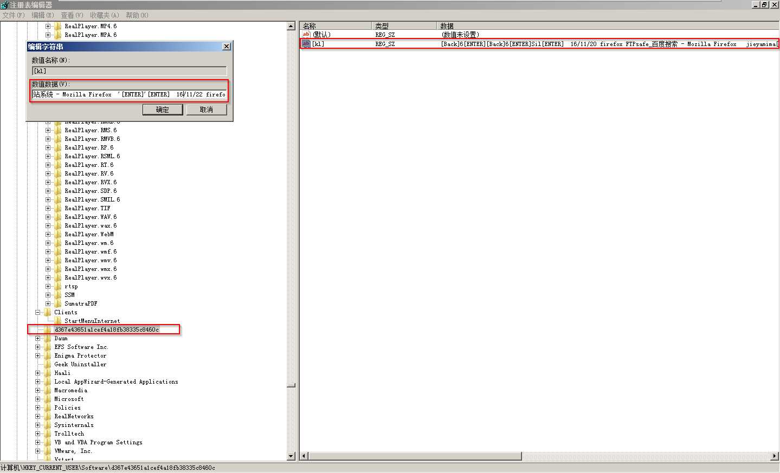The width and height of the screenshot is (780, 473).
Task: Select the Trolltech key
Action: (x=69, y=433)
